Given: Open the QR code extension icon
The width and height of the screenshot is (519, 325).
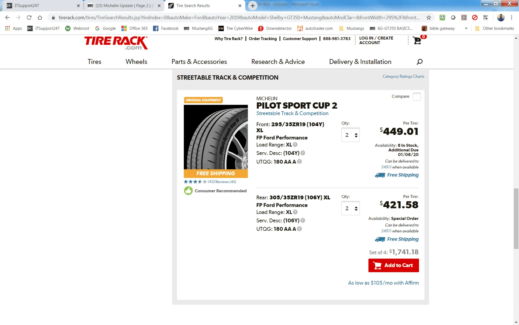Looking at the screenshot, I should (x=485, y=18).
